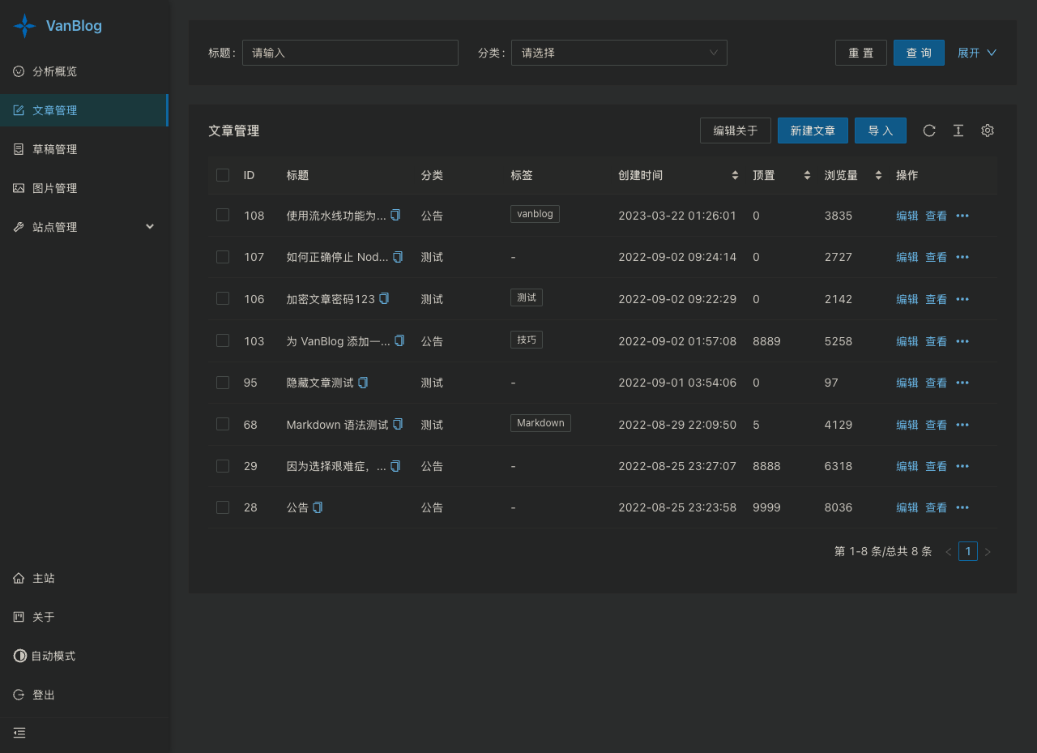Viewport: 1037px width, 753px height.
Task: Open 分析概览 in the sidebar
Action: [x=84, y=71]
